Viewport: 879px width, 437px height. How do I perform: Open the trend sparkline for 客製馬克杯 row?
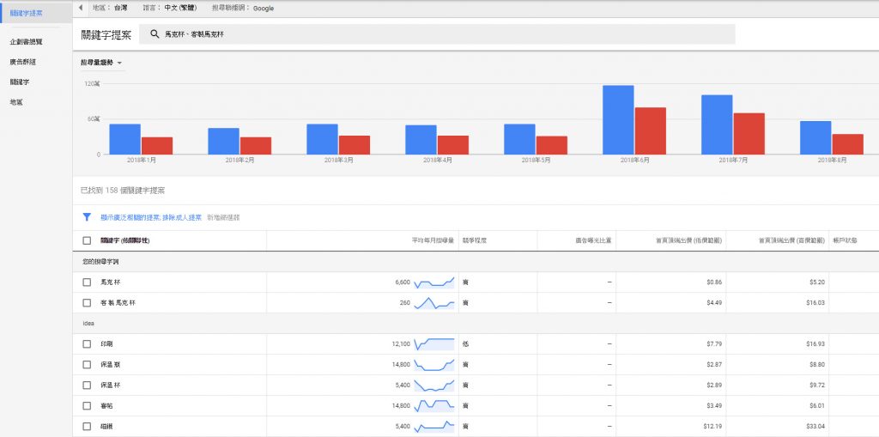(x=433, y=303)
